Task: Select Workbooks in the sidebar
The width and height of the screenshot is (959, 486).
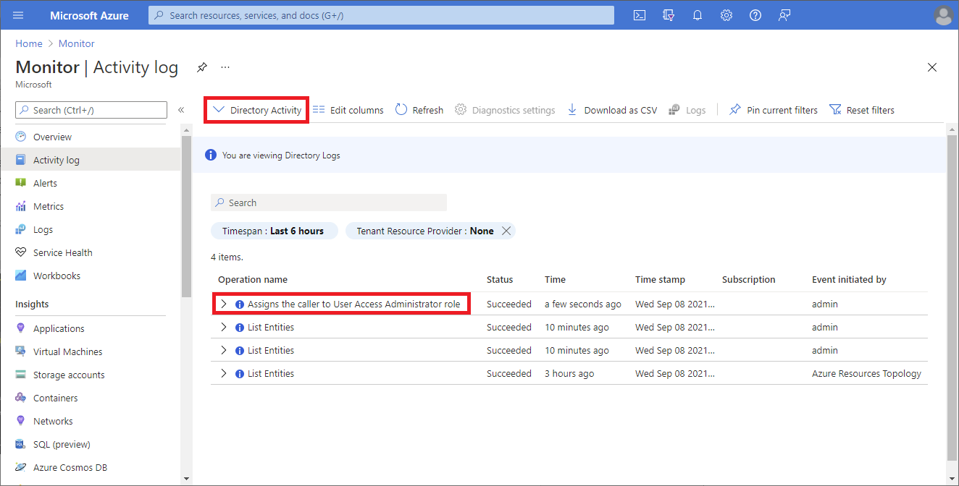Action: click(57, 276)
